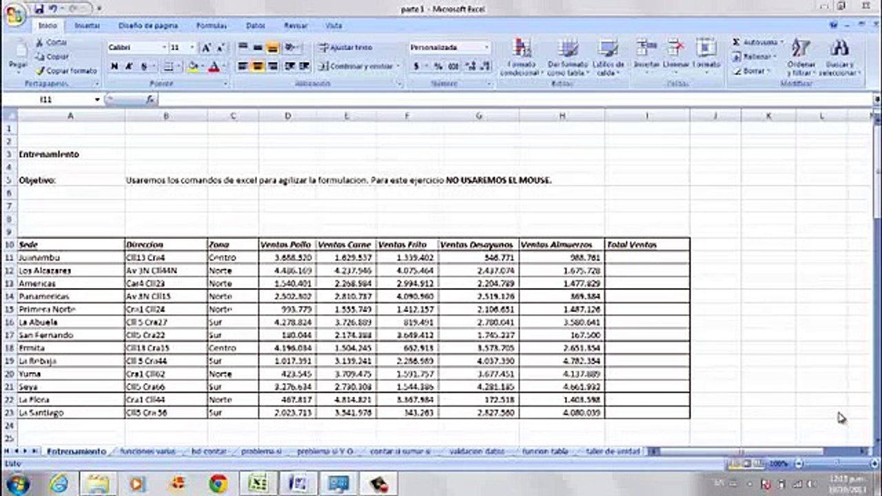Open the funcion tabla sheet tab
The height and width of the screenshot is (496, 882).
(545, 451)
